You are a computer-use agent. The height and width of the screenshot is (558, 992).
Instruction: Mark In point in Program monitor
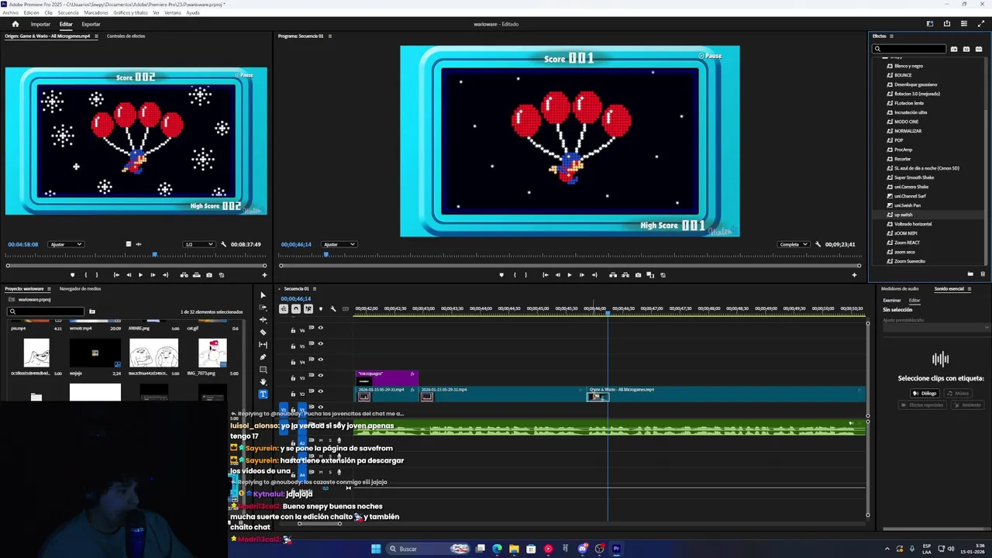(x=515, y=275)
